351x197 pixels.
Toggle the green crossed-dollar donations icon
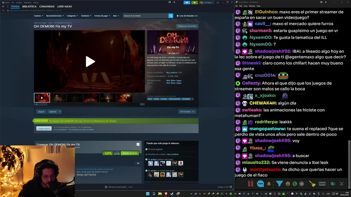click(295, 184)
